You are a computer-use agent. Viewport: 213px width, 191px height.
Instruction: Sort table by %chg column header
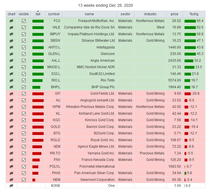tap(194, 14)
